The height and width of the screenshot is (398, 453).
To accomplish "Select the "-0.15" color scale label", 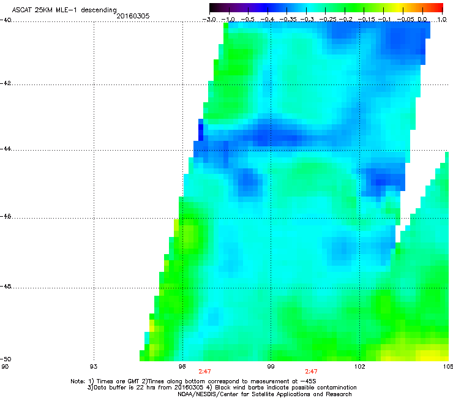I will click(x=366, y=20).
